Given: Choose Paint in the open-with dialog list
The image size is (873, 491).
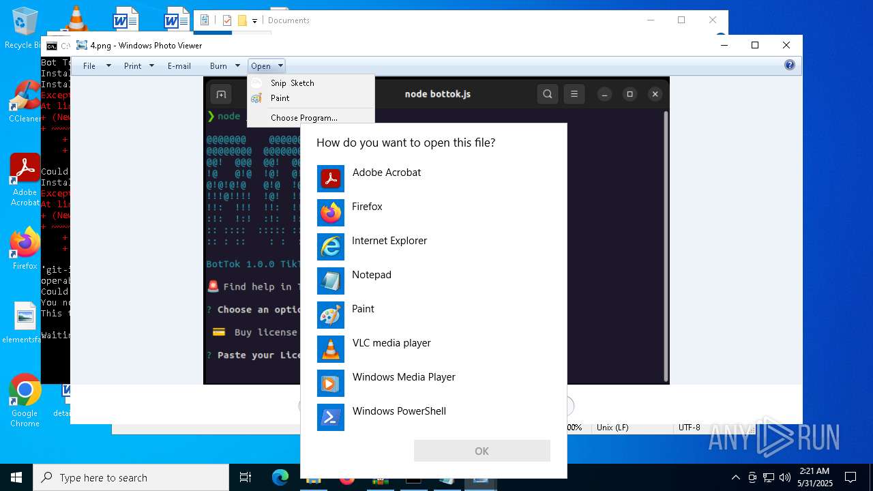Looking at the screenshot, I should (x=433, y=315).
